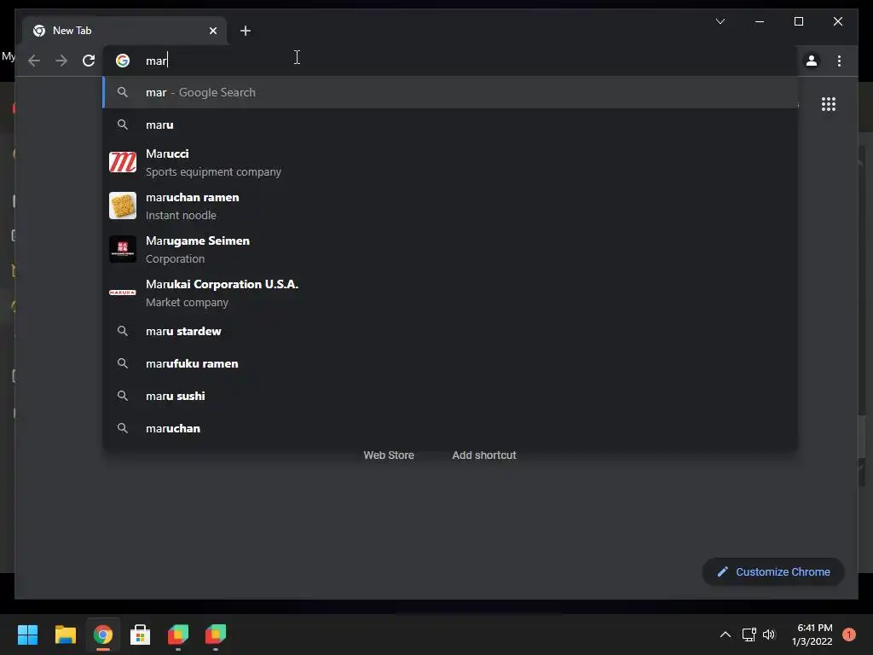Open the tab search dropdown arrow
The height and width of the screenshot is (655, 873).
click(x=720, y=21)
